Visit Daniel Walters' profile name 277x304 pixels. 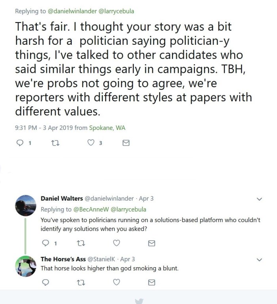click(62, 198)
